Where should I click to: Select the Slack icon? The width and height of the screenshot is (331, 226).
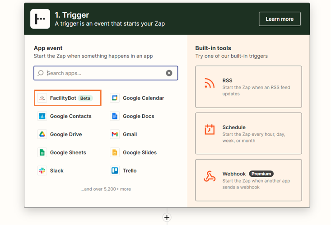point(42,171)
